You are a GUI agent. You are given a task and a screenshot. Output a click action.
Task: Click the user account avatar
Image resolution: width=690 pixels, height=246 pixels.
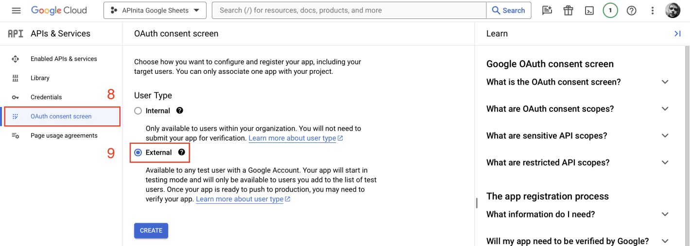(x=673, y=10)
